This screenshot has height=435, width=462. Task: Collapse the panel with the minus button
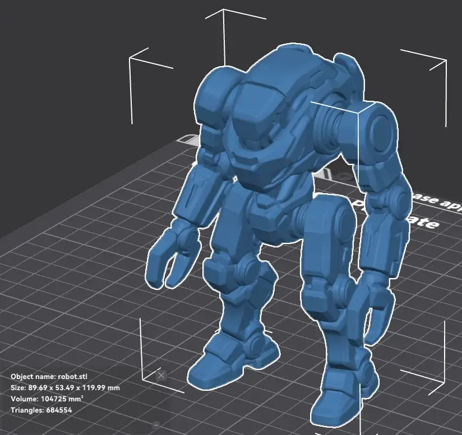pyautogui.click(x=156, y=425)
